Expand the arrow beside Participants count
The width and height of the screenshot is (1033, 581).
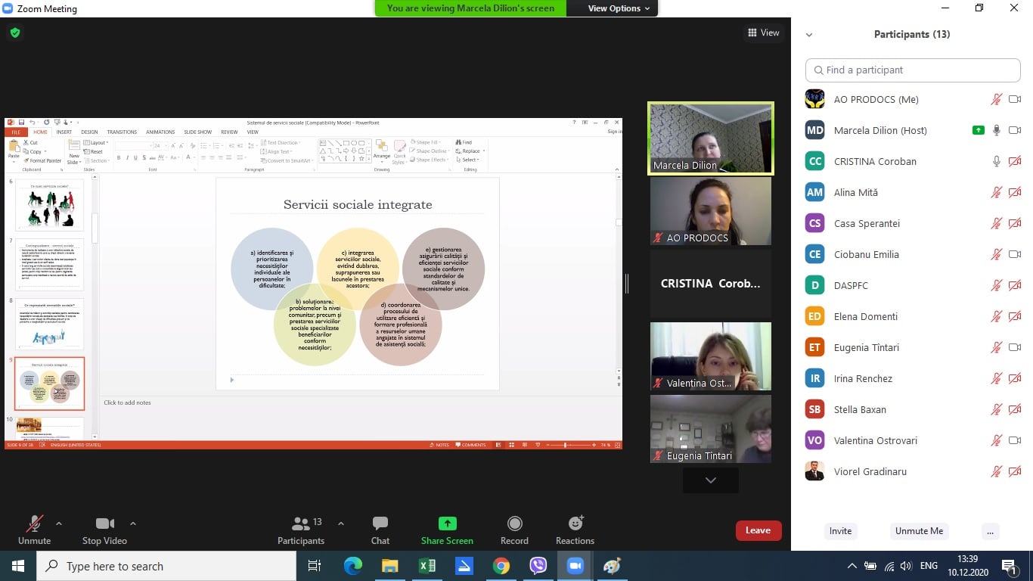pyautogui.click(x=340, y=524)
